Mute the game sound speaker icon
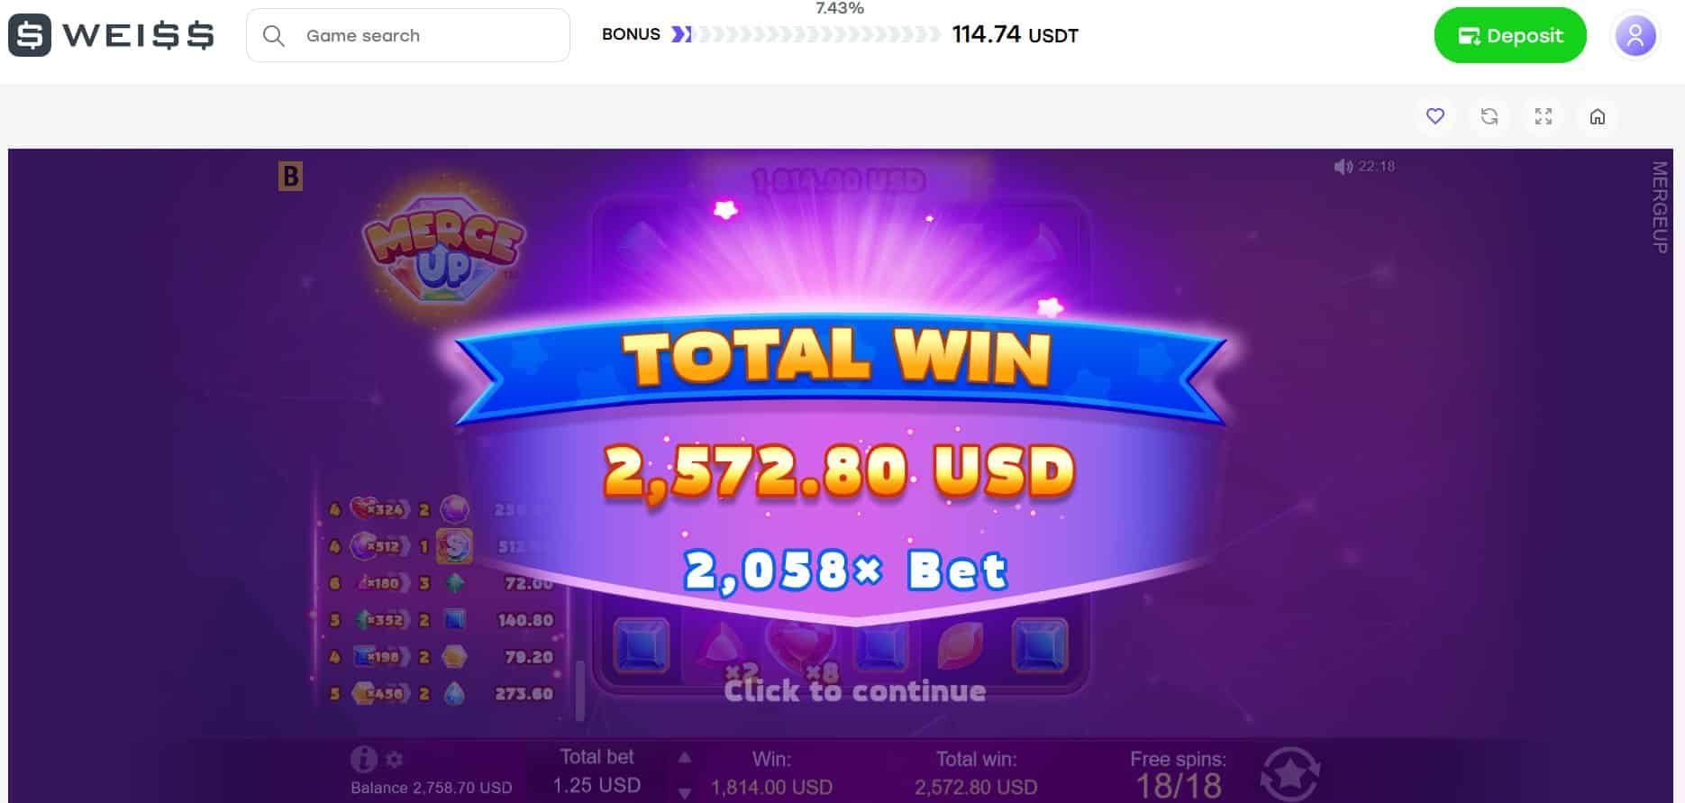 1343,167
